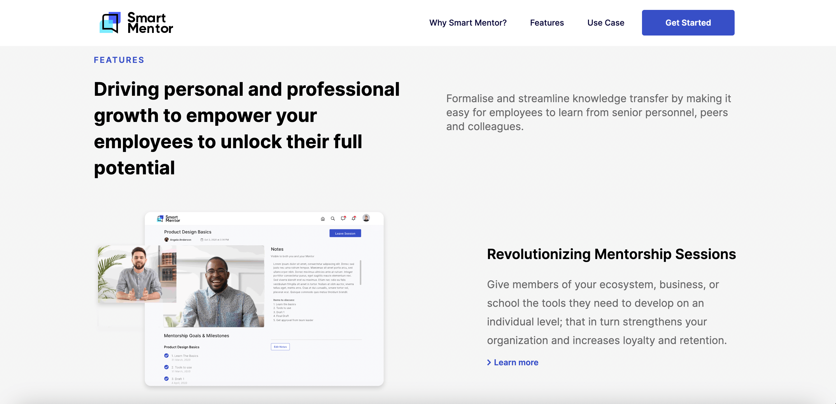Click the Leave Session button

pyautogui.click(x=345, y=233)
